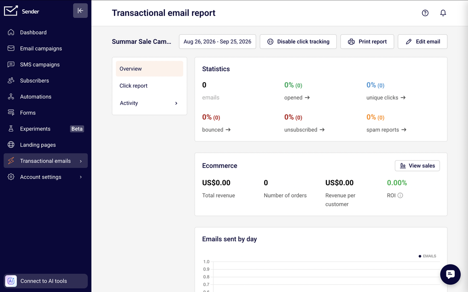The image size is (468, 292).
Task: Click the Forms icon in sidebar
Action: coord(11,113)
